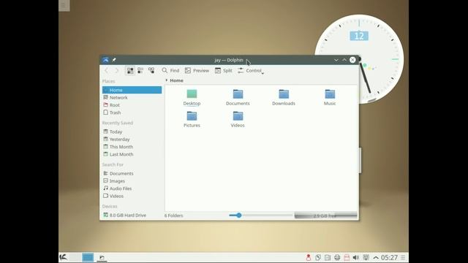Switch to Details view mode
Image resolution: width=468 pixels, height=263 pixels.
coord(151,71)
